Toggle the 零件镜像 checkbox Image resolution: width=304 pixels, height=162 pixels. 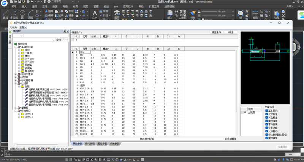(267, 138)
